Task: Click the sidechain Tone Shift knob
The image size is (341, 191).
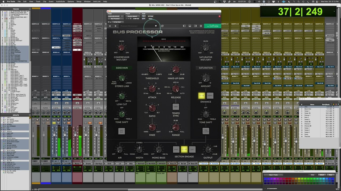Action: coord(122,114)
